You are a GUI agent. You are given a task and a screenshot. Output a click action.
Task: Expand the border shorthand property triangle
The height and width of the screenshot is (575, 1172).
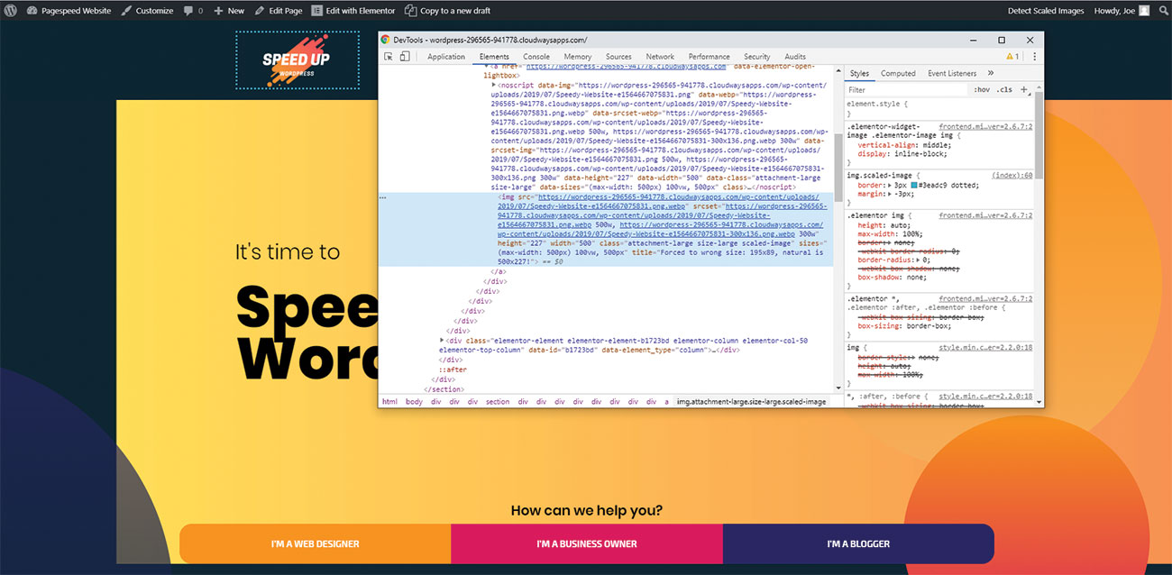[890, 185]
